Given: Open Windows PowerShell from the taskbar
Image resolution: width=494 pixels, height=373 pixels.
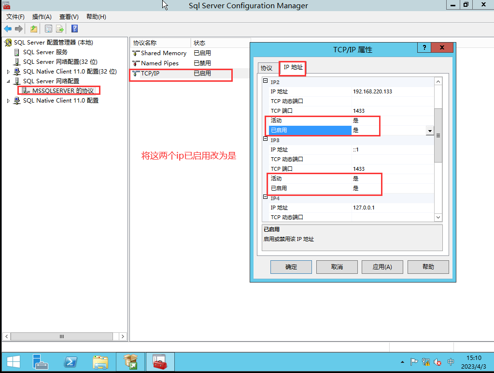Looking at the screenshot, I should 71,361.
